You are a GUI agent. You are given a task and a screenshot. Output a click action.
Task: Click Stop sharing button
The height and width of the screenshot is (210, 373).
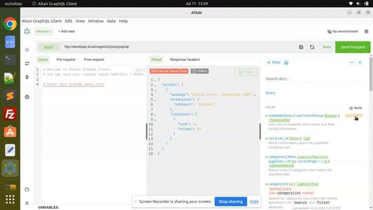click(231, 201)
